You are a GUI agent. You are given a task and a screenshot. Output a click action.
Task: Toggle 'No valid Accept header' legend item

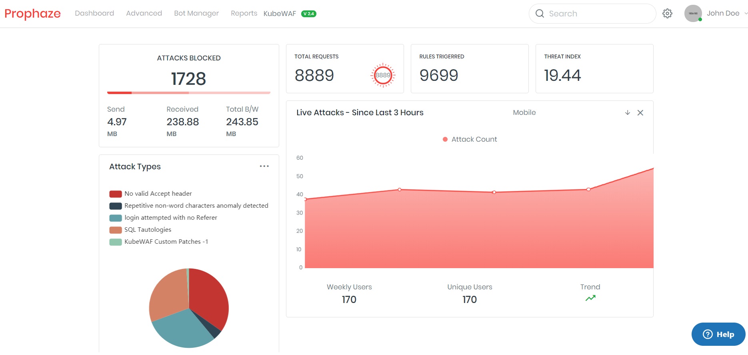click(150, 194)
